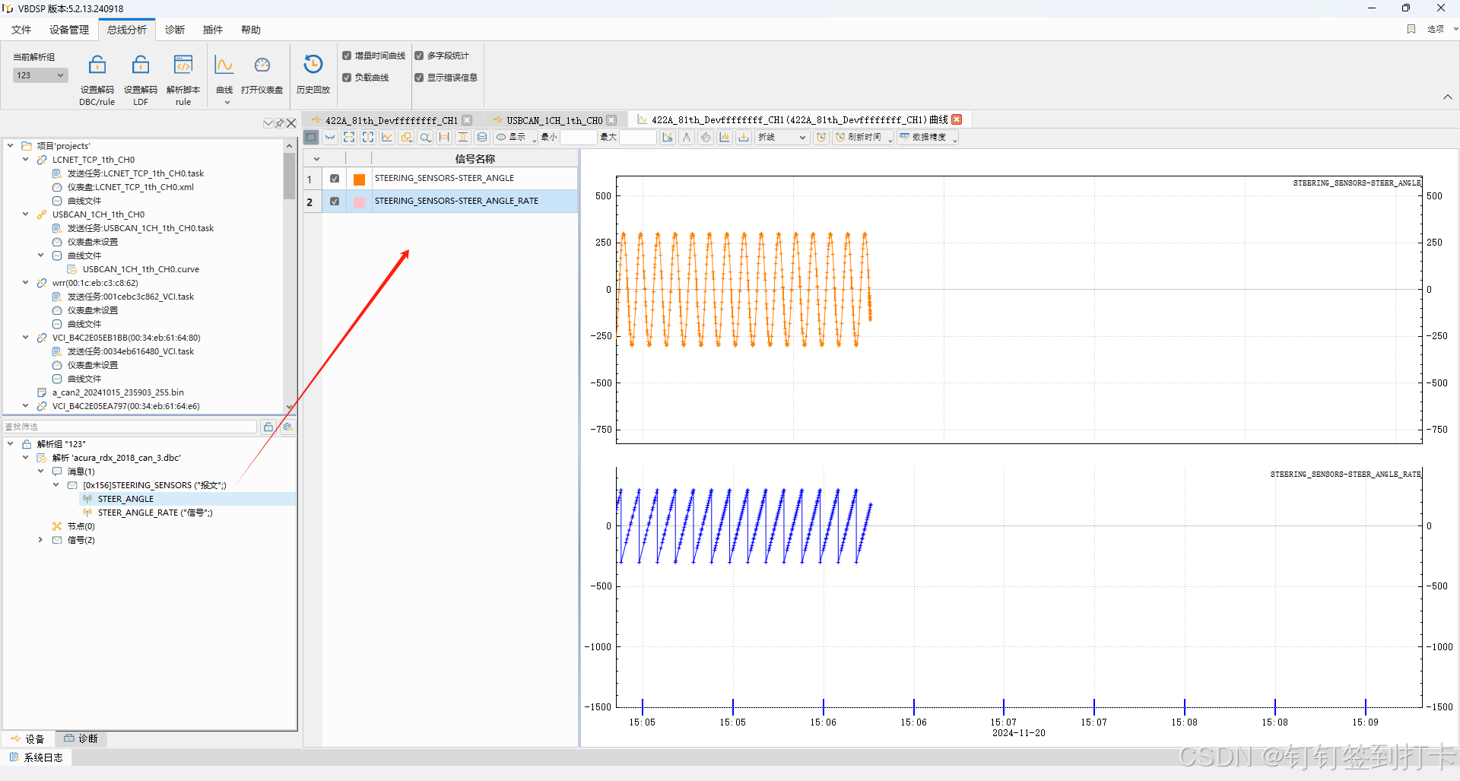1460x781 pixels.
Task: Open the 数据精度 dropdown
Action: (927, 137)
